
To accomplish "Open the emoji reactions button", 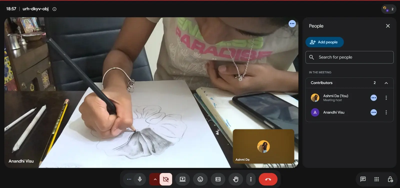I will [x=200, y=179].
